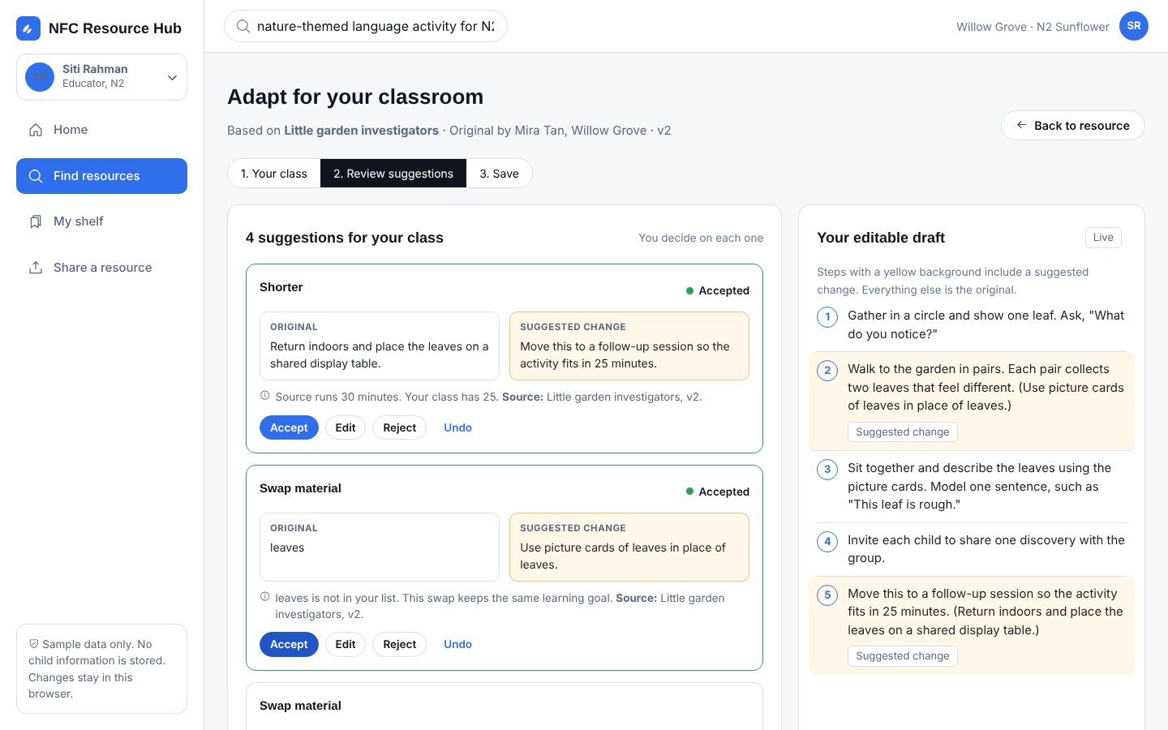Reject the picture cards swap suggestion
Screen dimensions: 1168x730
pyautogui.click(x=399, y=644)
